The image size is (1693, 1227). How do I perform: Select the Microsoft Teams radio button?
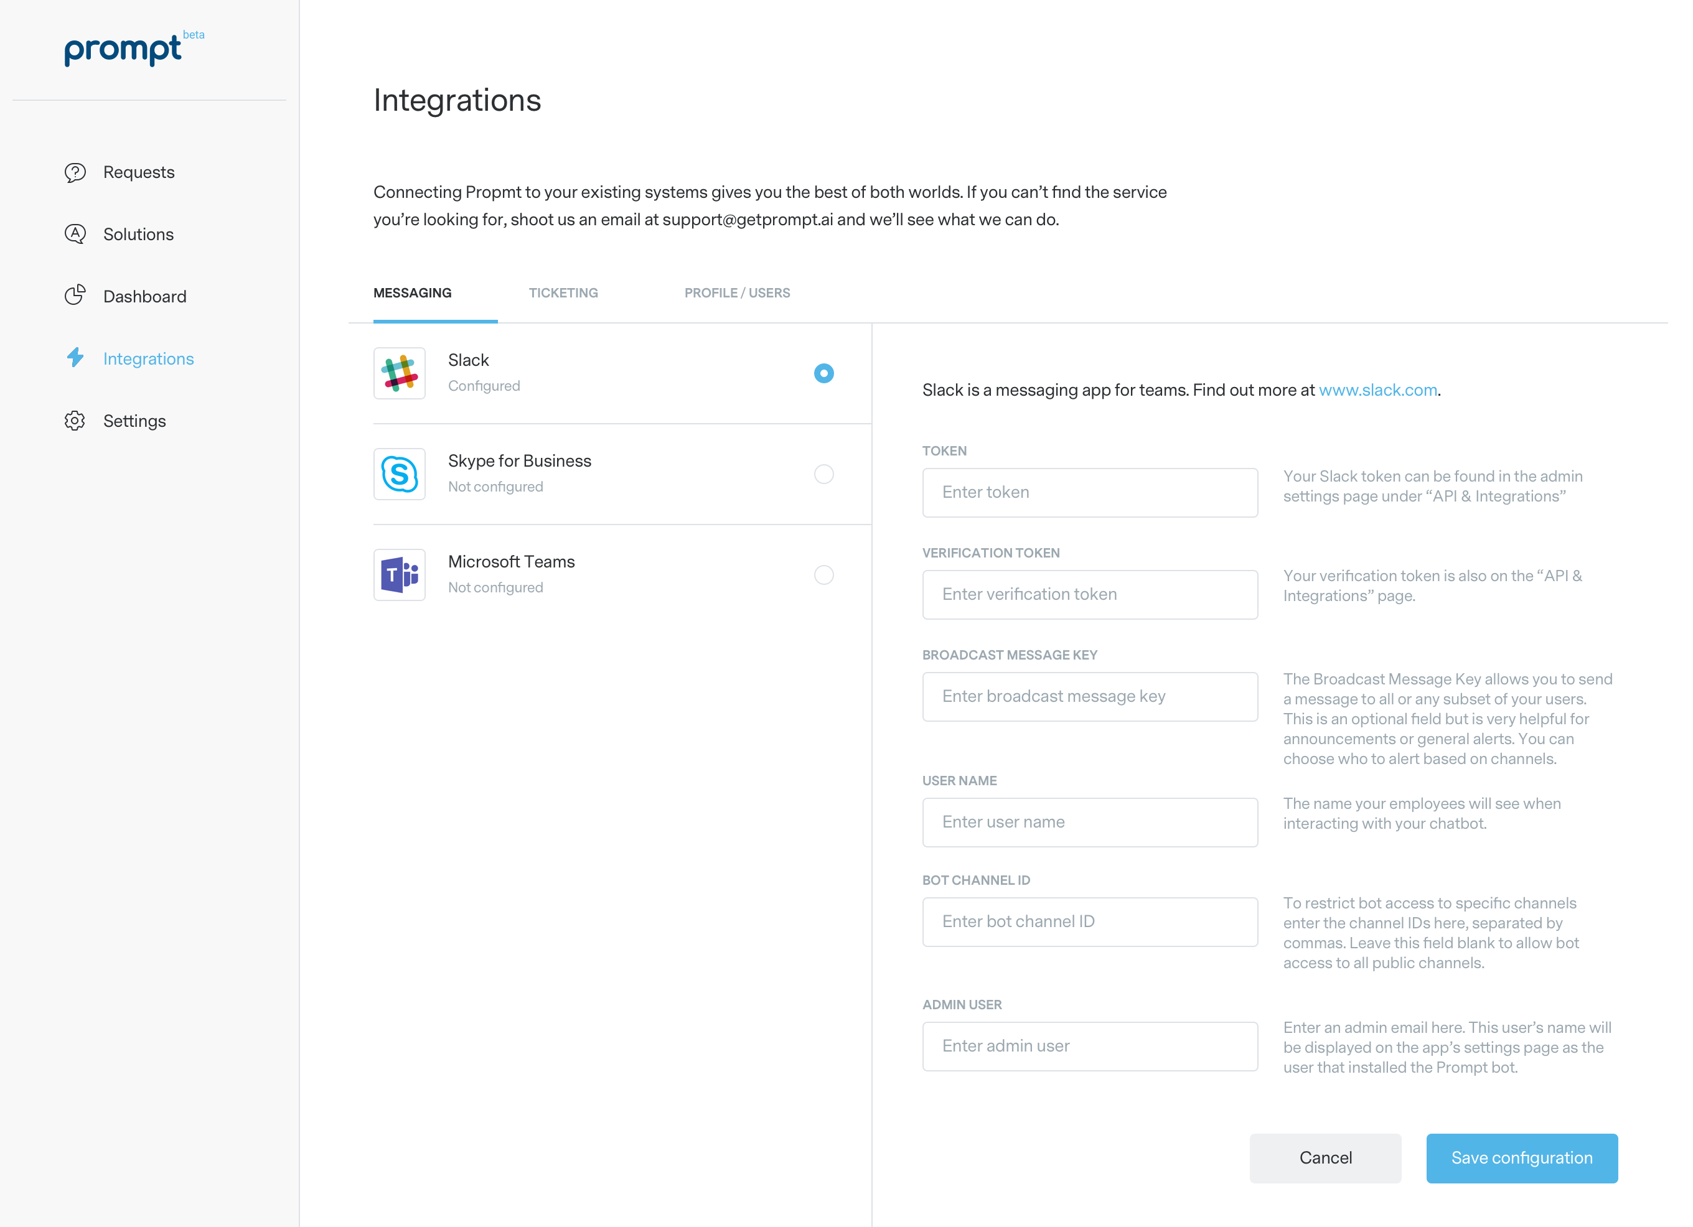tap(823, 575)
